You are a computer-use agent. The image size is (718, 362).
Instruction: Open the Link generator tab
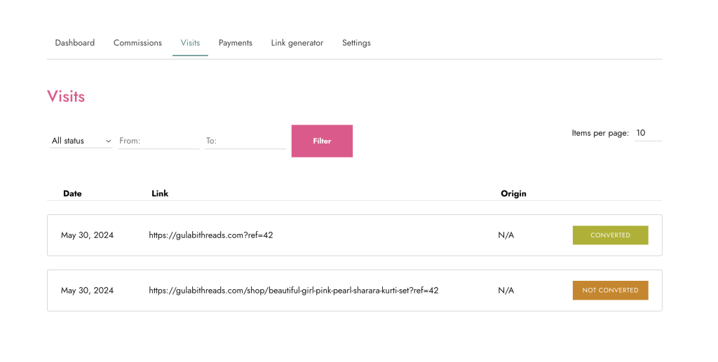pos(297,43)
